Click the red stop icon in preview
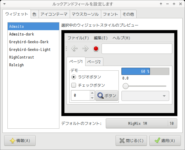Viewport: 185px width, 150px height. point(96,49)
